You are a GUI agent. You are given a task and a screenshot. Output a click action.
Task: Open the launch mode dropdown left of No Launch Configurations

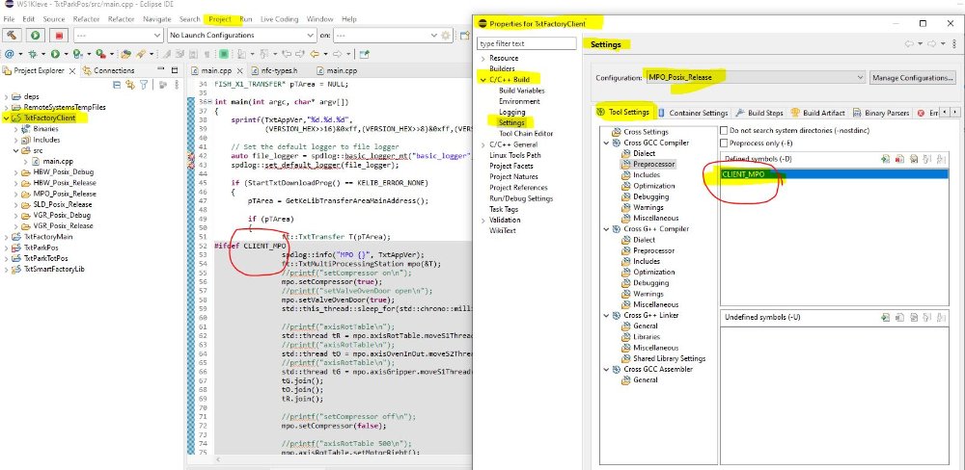pyautogui.click(x=119, y=35)
